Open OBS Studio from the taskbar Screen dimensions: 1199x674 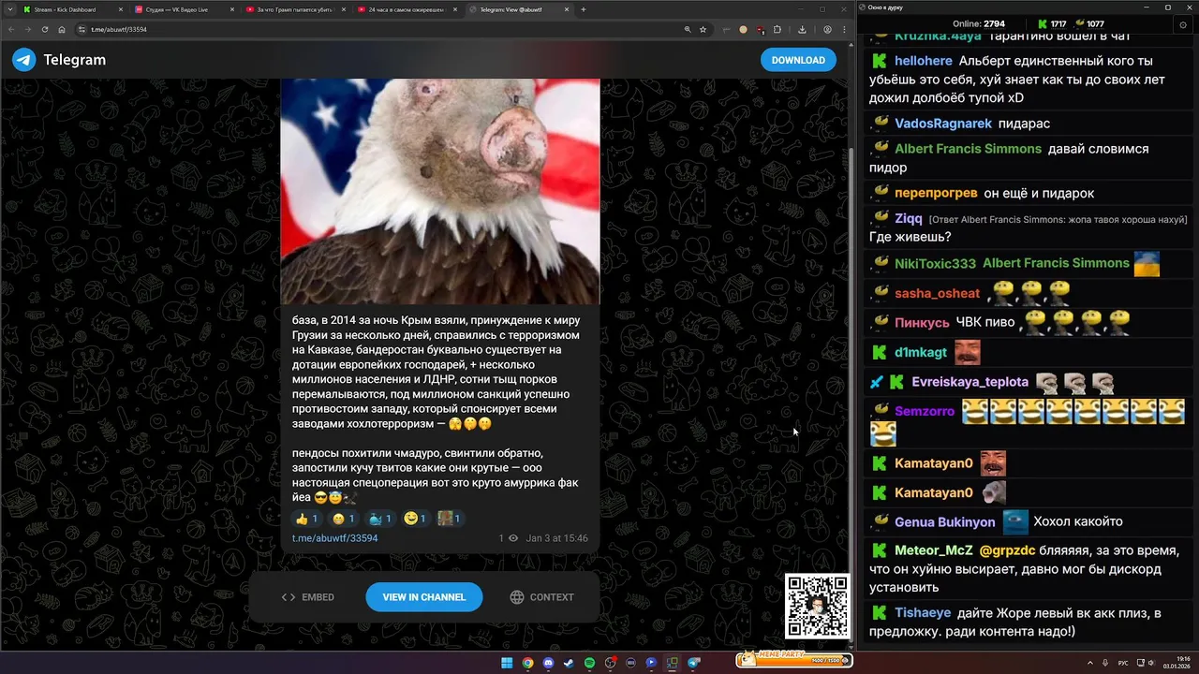click(610, 663)
